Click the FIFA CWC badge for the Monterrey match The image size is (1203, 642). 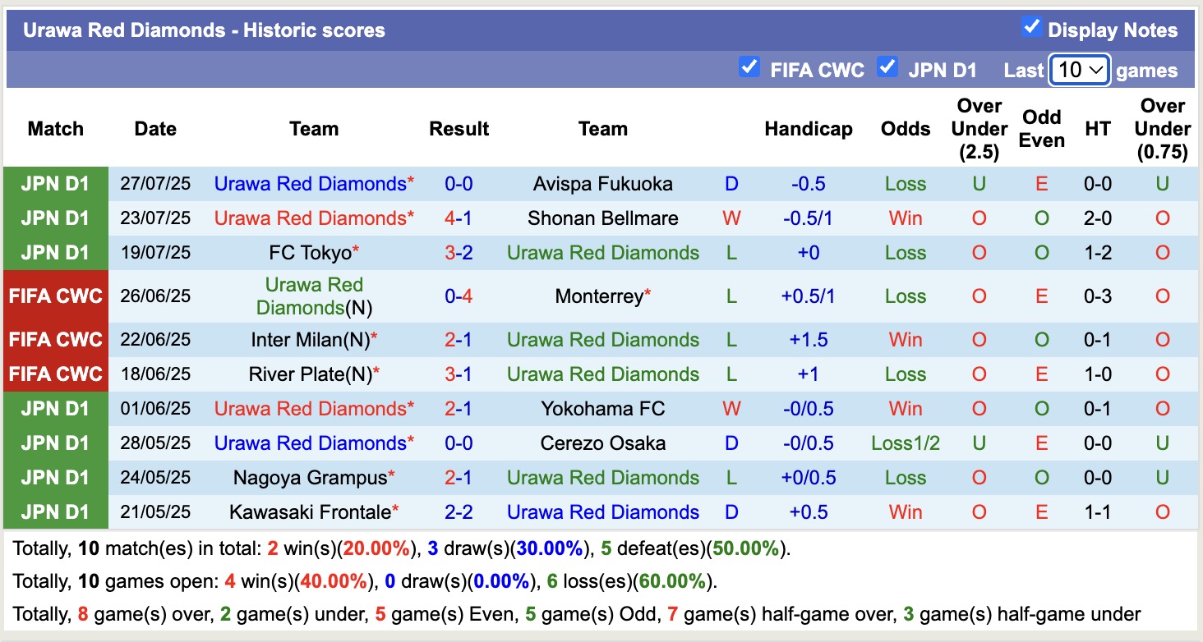(55, 296)
